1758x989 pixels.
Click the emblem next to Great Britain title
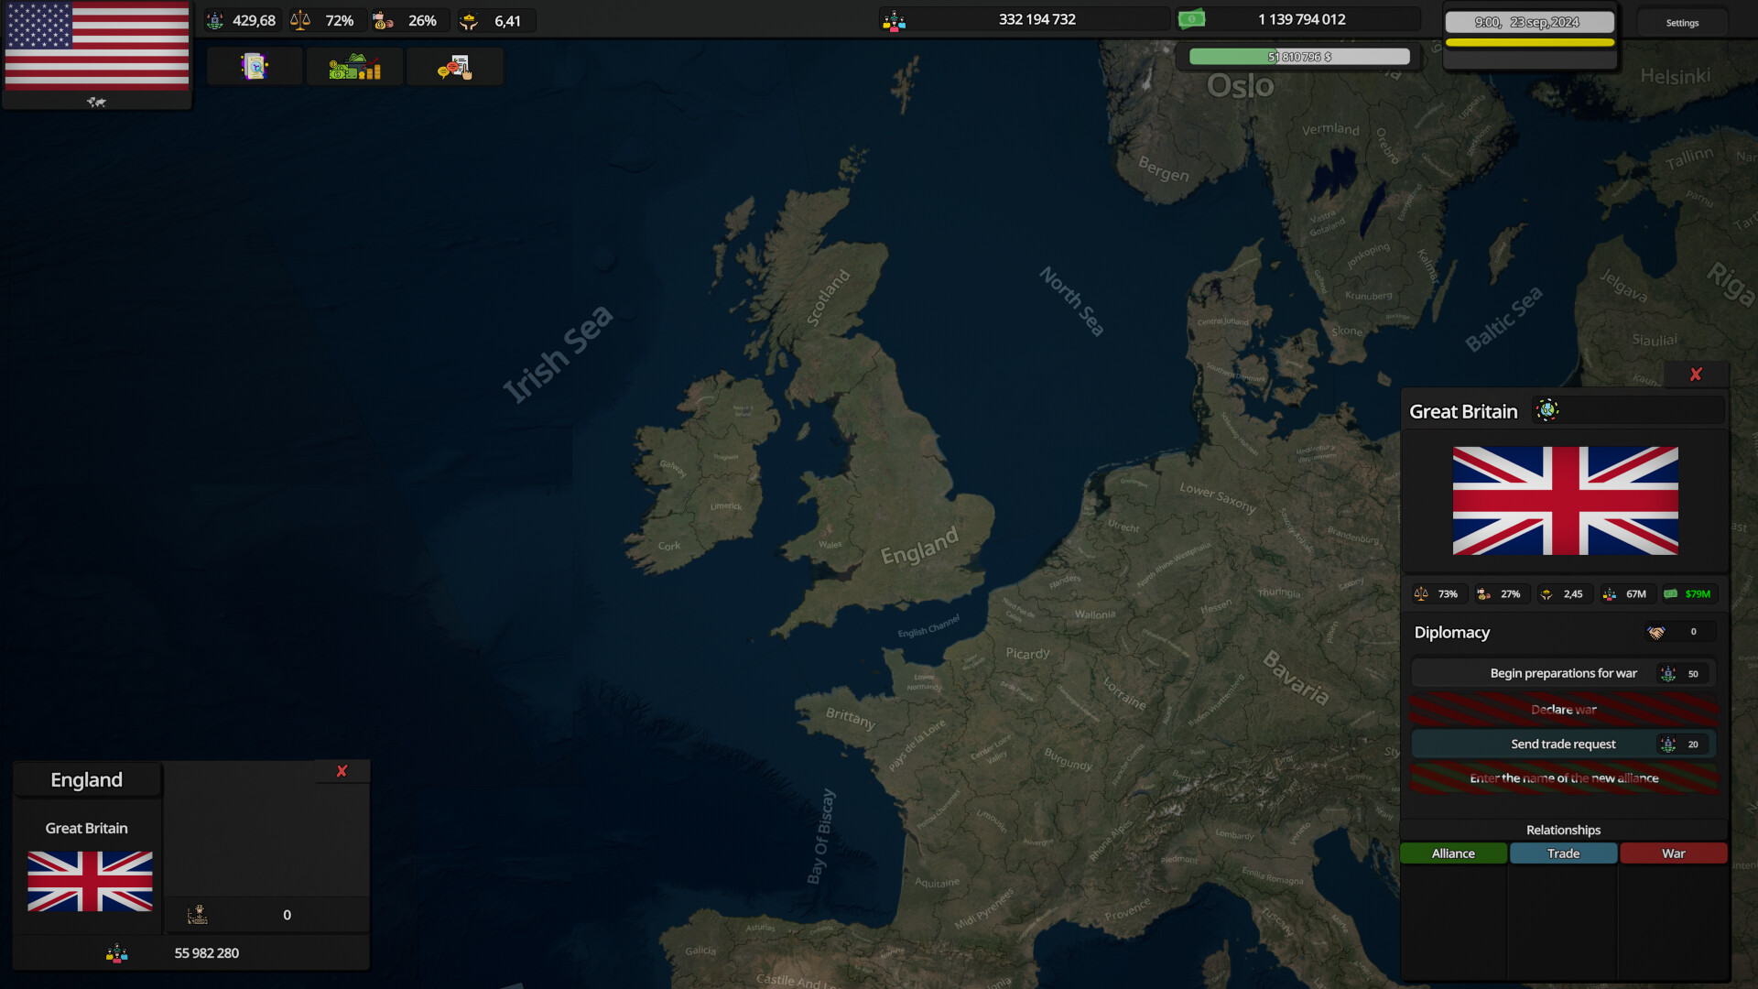[x=1548, y=411]
